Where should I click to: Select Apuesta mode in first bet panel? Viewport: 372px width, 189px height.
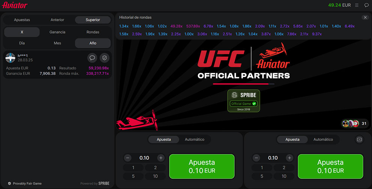coord(164,139)
